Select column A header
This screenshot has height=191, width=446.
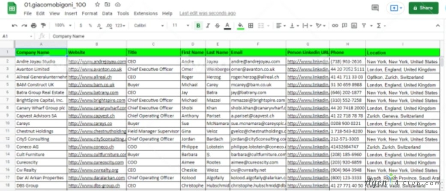[41, 44]
